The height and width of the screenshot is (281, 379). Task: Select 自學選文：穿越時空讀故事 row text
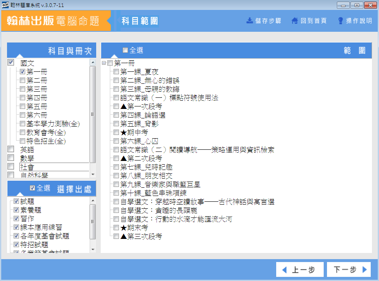(x=197, y=202)
